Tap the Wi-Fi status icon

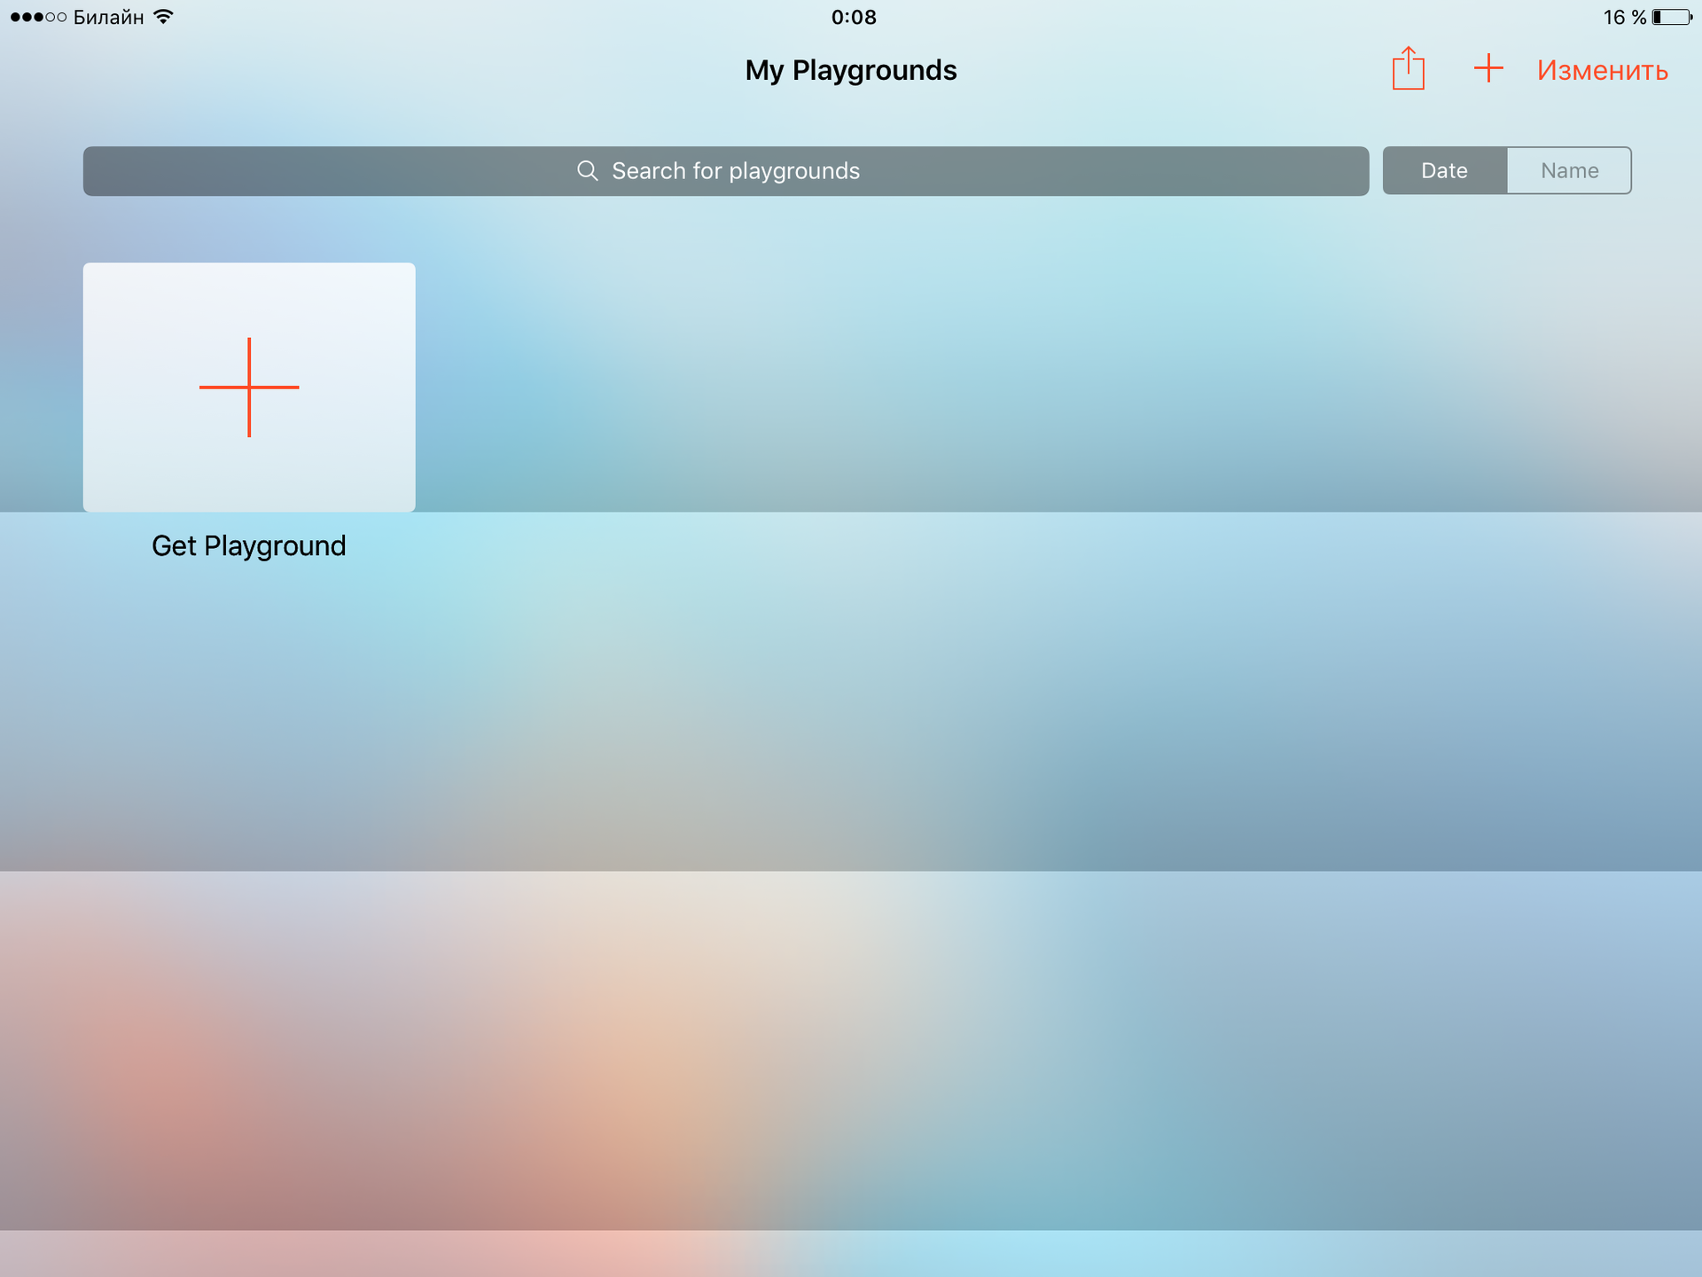coord(163,17)
